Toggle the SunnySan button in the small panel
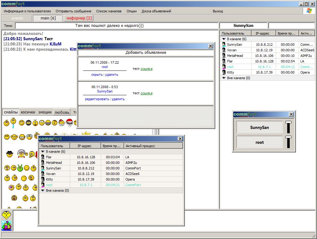 [x=260, y=127]
